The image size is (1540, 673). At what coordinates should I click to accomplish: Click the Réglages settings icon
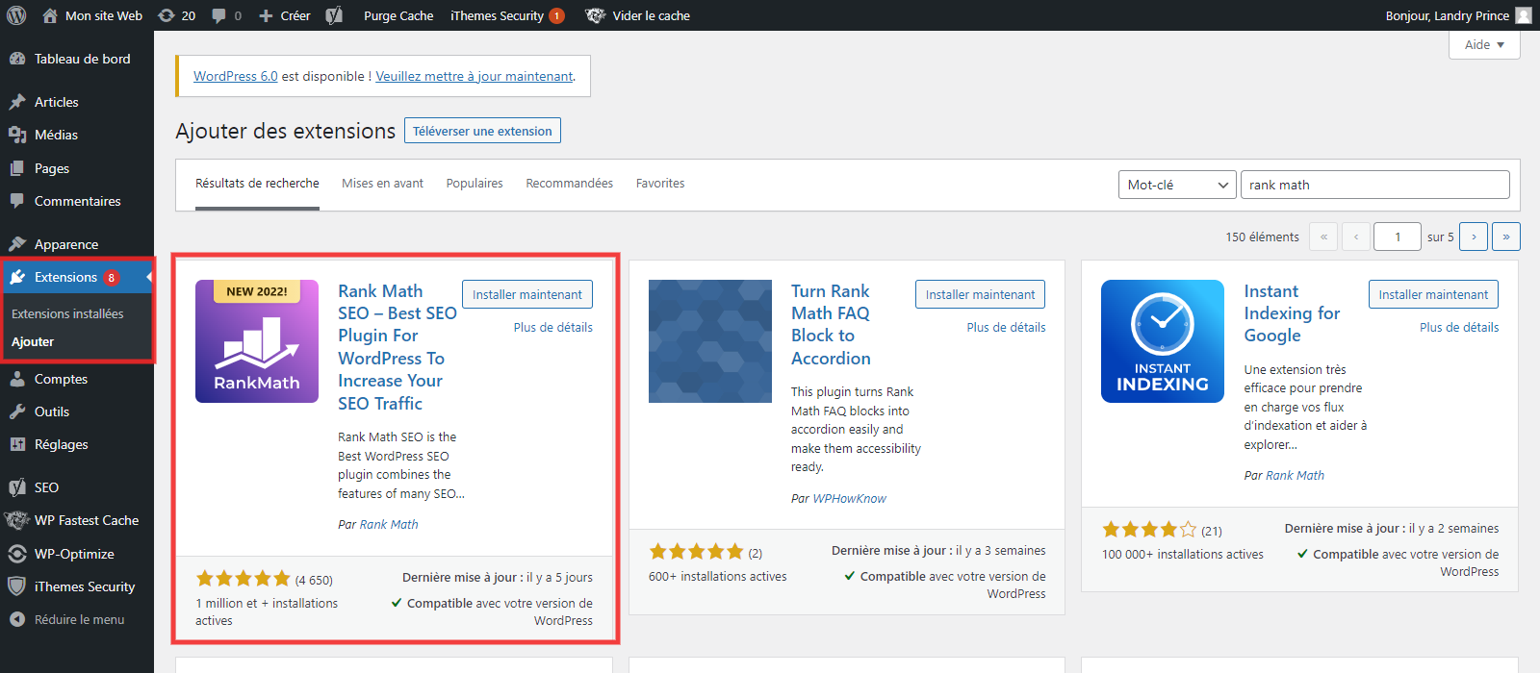pyautogui.click(x=17, y=444)
